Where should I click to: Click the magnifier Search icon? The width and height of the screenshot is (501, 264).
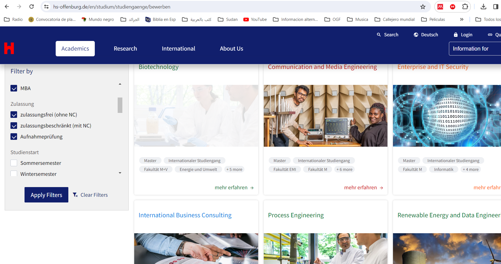pos(379,35)
